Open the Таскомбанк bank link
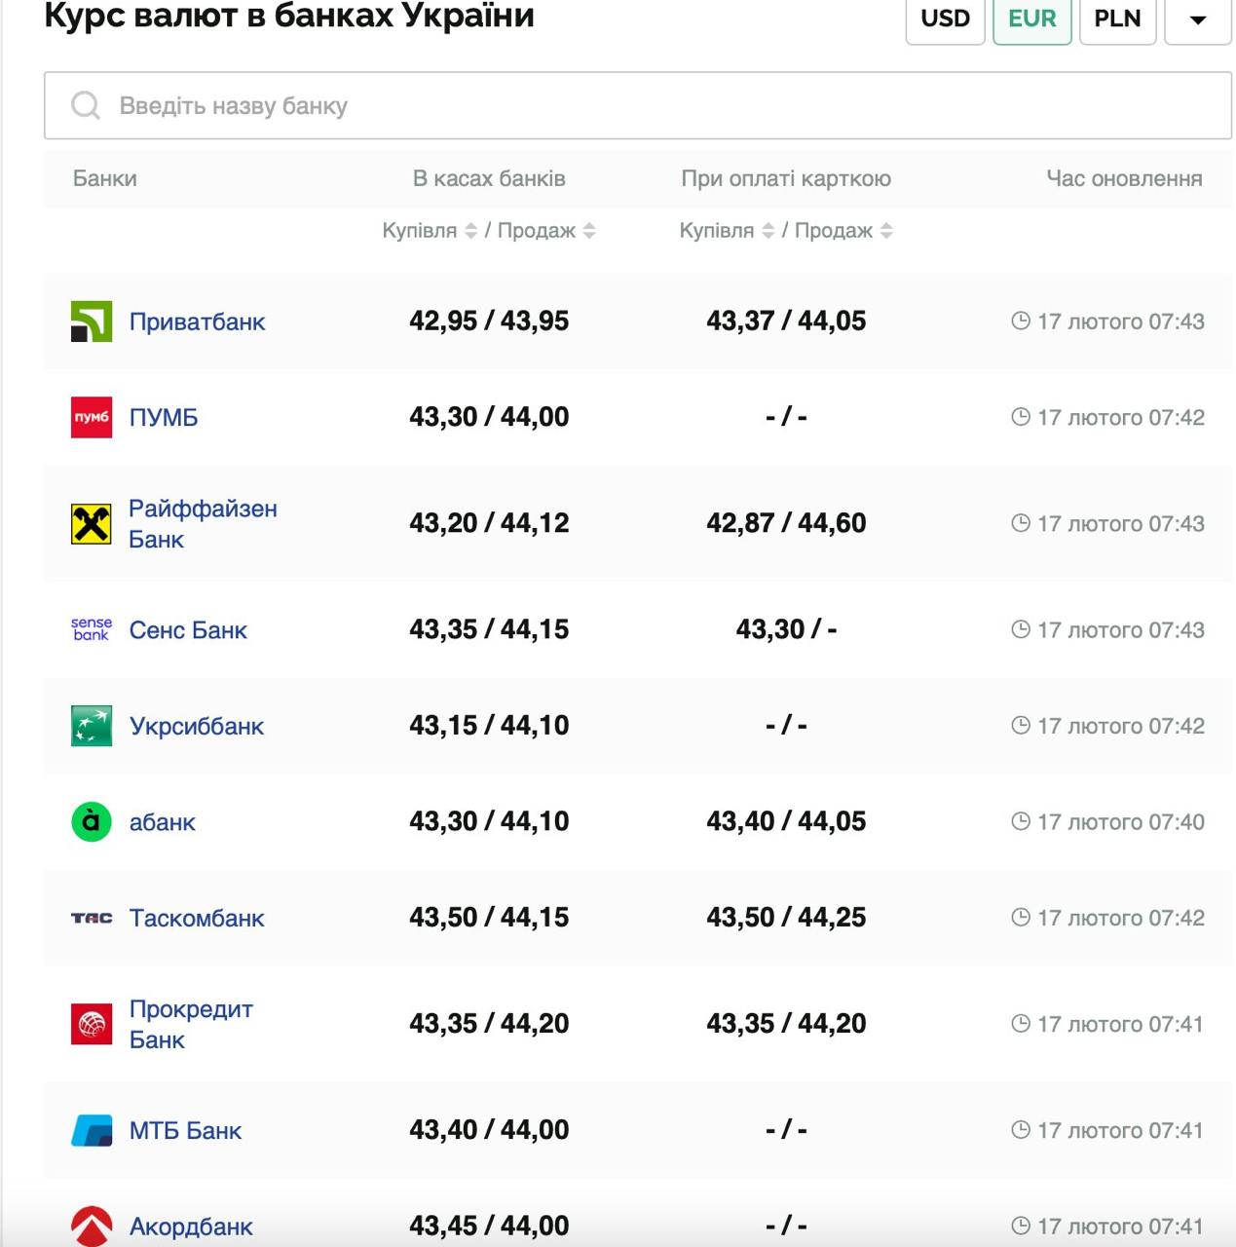This screenshot has height=1247, width=1236. (x=197, y=918)
